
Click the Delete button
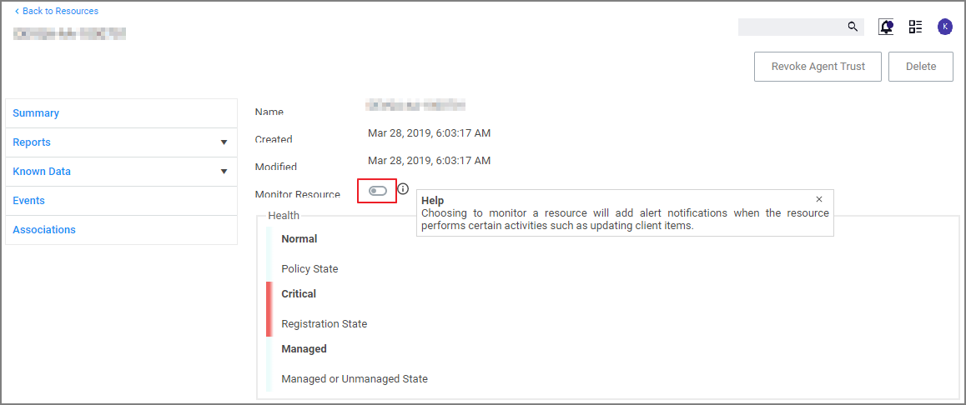[921, 67]
